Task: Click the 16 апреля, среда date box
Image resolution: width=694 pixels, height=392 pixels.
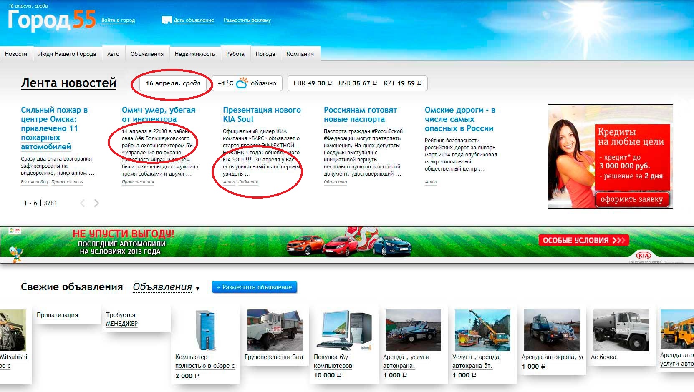Action: (x=173, y=83)
